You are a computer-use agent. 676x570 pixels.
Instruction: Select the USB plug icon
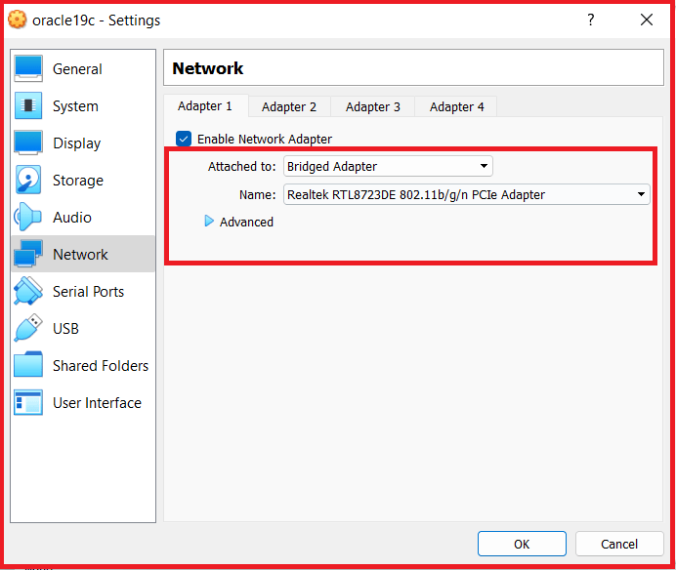click(28, 328)
